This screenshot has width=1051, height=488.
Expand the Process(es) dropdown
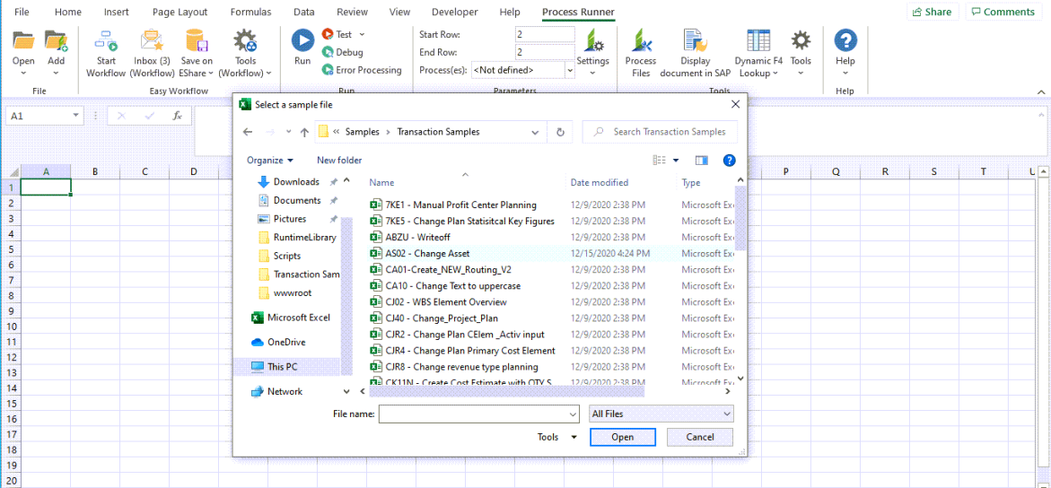[570, 70]
